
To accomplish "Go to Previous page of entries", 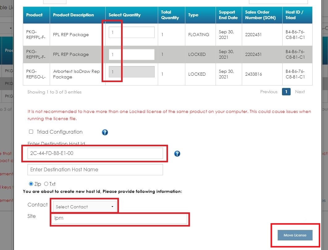I will [268, 92].
